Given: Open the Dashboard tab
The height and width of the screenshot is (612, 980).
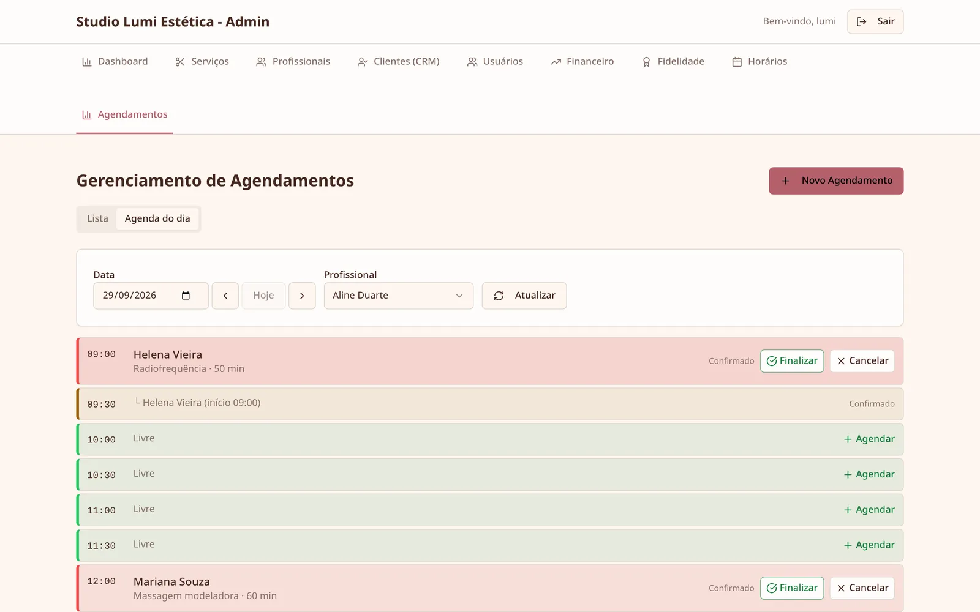Looking at the screenshot, I should pos(115,61).
